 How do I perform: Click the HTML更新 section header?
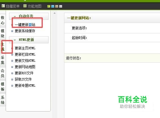[x=29, y=40]
